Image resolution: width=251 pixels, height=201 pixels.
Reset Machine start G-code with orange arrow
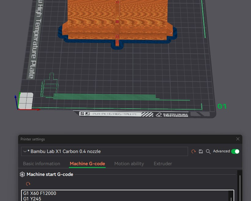coord(28,184)
